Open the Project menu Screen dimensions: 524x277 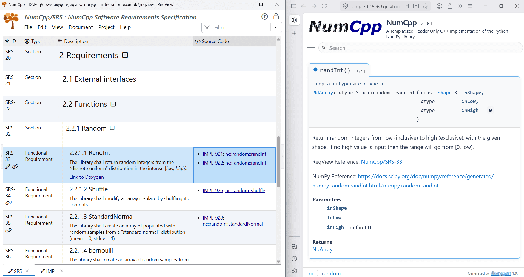click(106, 27)
